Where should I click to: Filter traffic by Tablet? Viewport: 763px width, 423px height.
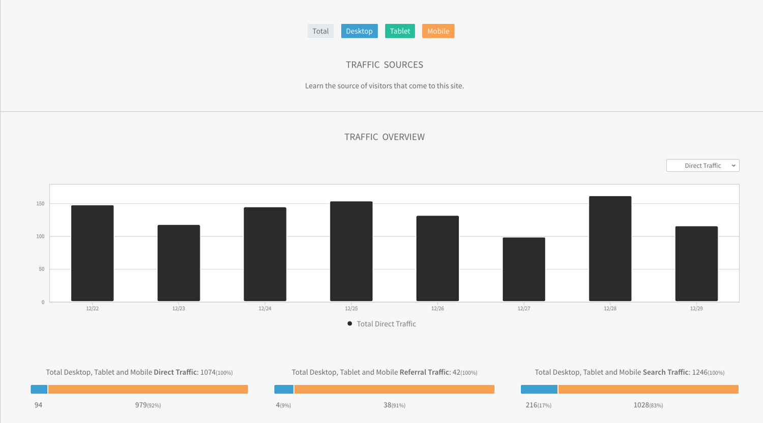(400, 31)
